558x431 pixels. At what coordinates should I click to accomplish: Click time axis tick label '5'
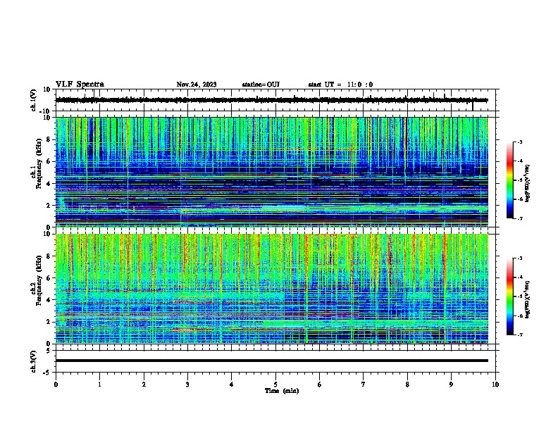point(275,385)
